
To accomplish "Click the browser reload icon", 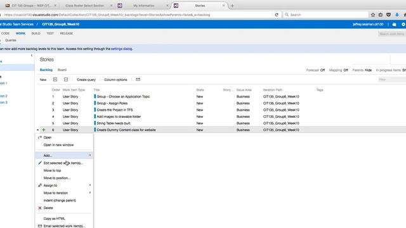I will click(x=277, y=15).
